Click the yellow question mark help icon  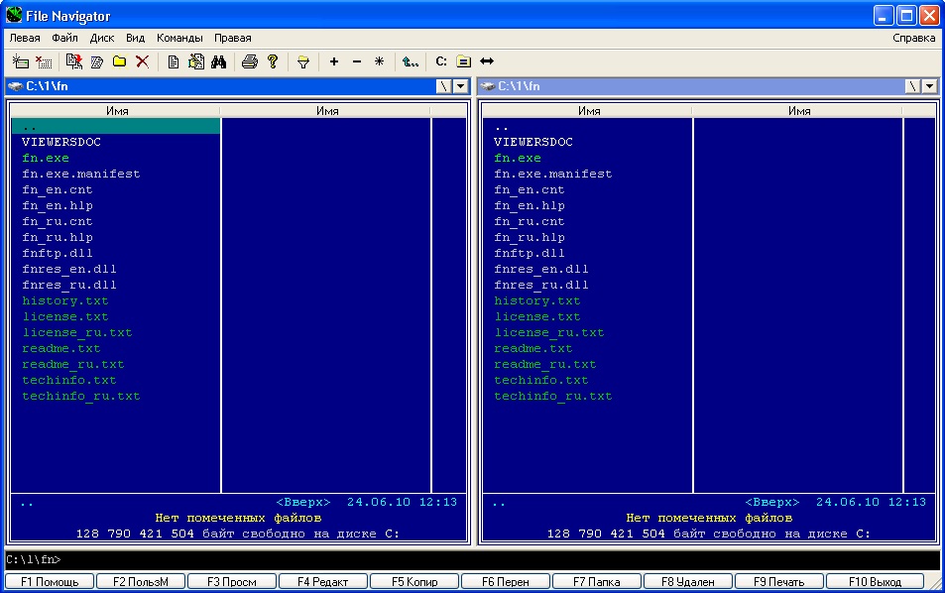click(x=273, y=61)
